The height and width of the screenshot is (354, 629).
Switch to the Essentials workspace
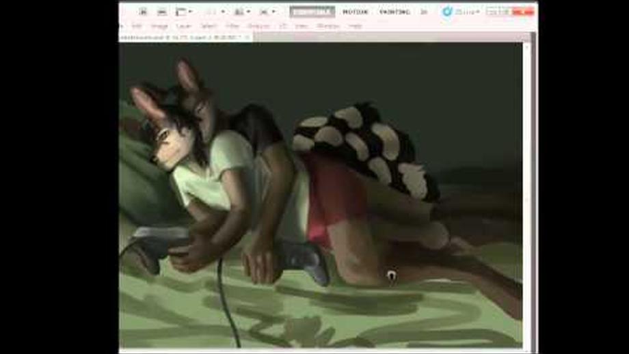[x=312, y=12]
